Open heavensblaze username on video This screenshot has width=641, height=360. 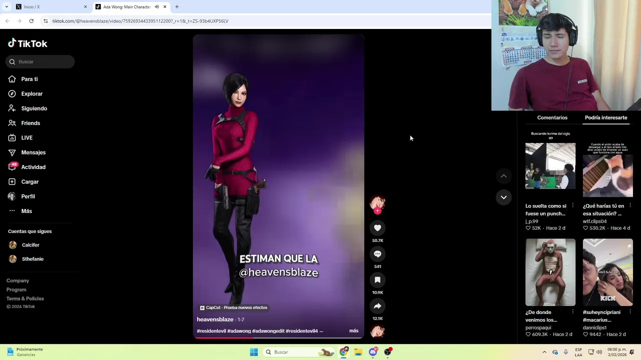pos(215,319)
